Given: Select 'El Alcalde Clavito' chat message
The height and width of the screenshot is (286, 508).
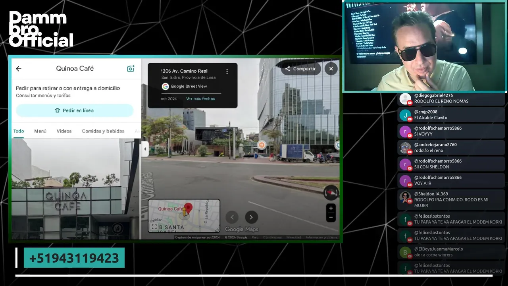Looking at the screenshot, I should pyautogui.click(x=431, y=118).
